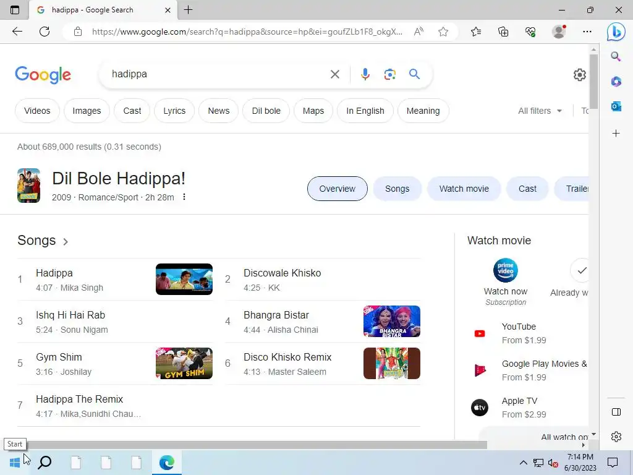Open Read aloud in address bar
The image size is (633, 475).
418,32
